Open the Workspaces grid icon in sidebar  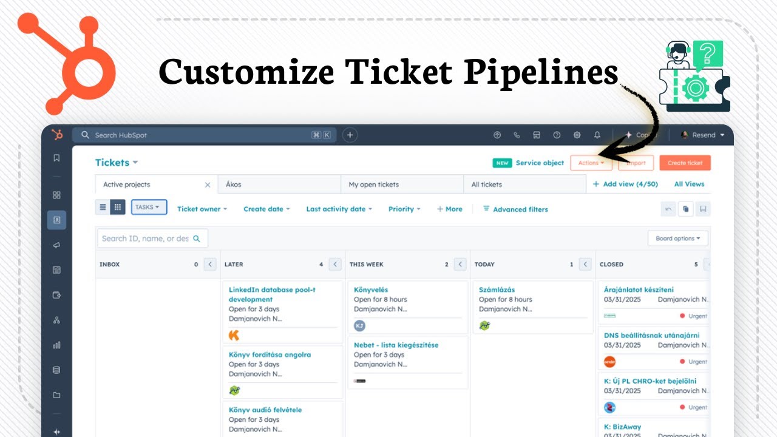click(56, 195)
